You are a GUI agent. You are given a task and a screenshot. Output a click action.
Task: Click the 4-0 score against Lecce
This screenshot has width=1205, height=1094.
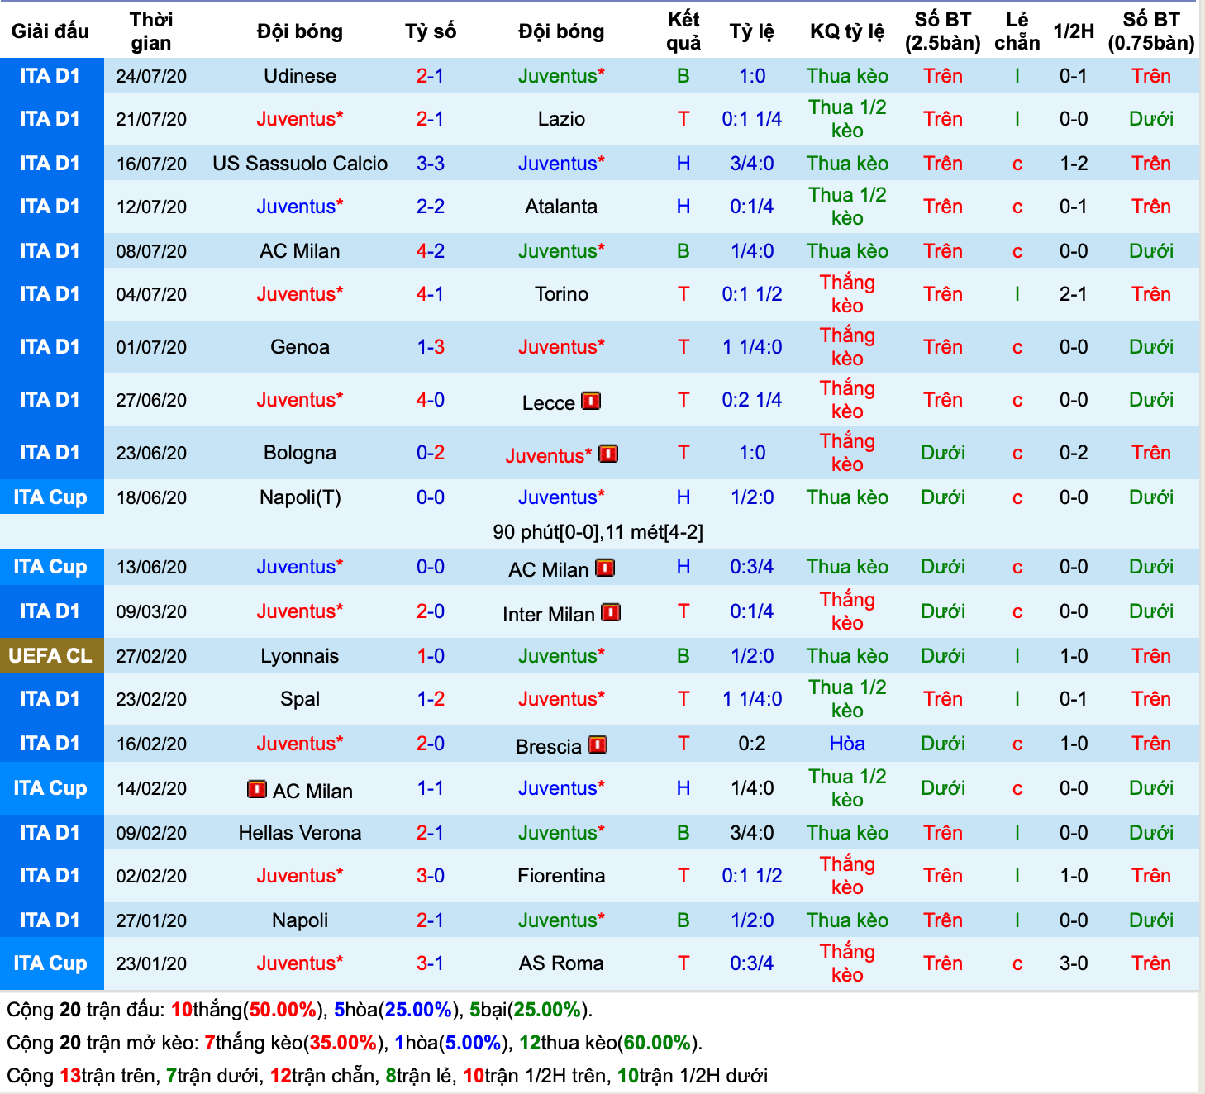click(431, 400)
